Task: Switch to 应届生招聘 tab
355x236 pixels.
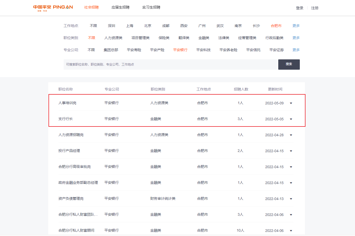Action: tap(120, 7)
